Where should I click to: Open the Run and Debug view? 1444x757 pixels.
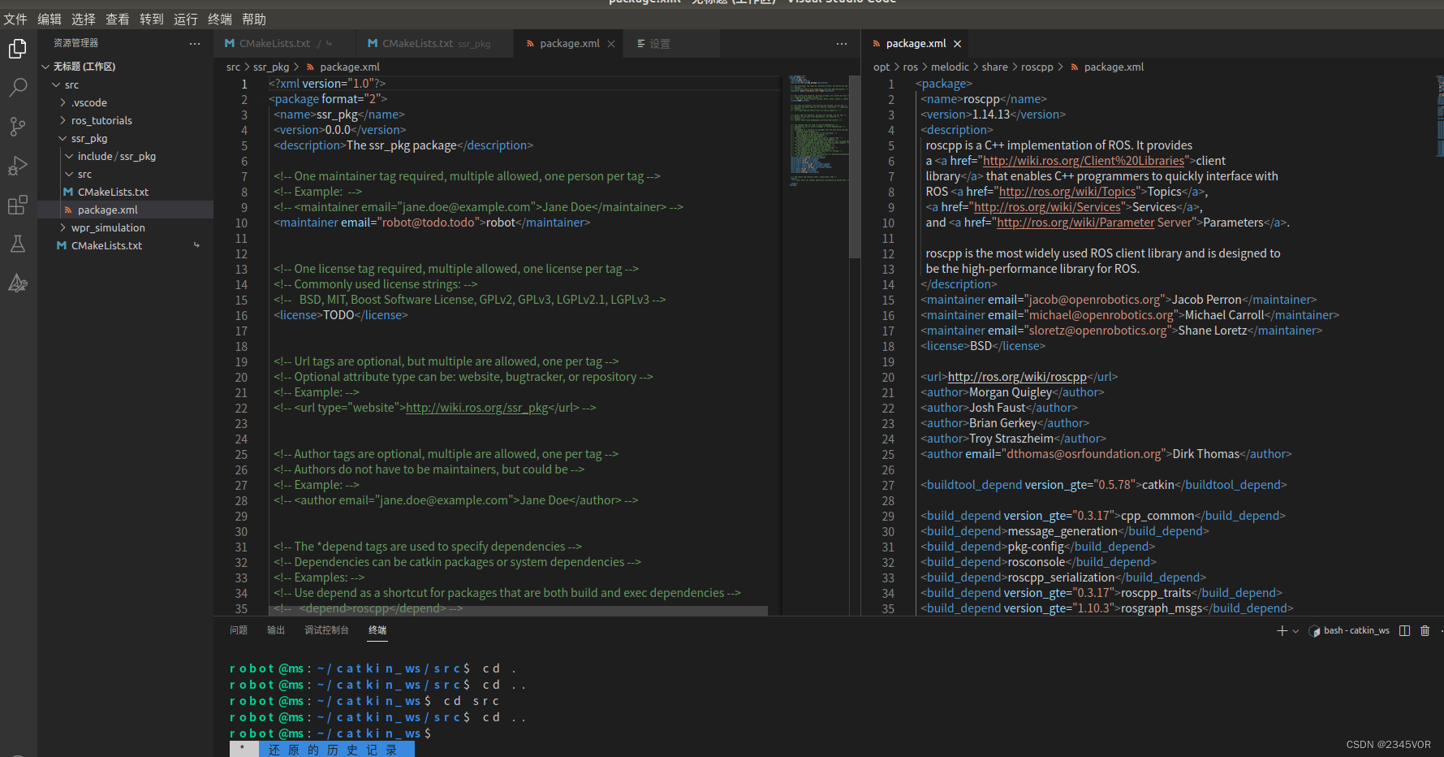18,166
